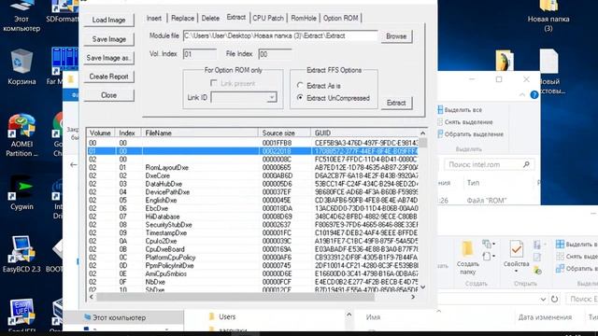The height and width of the screenshot is (336, 598).
Task: Toggle the Link present checkbox
Action: (x=214, y=83)
